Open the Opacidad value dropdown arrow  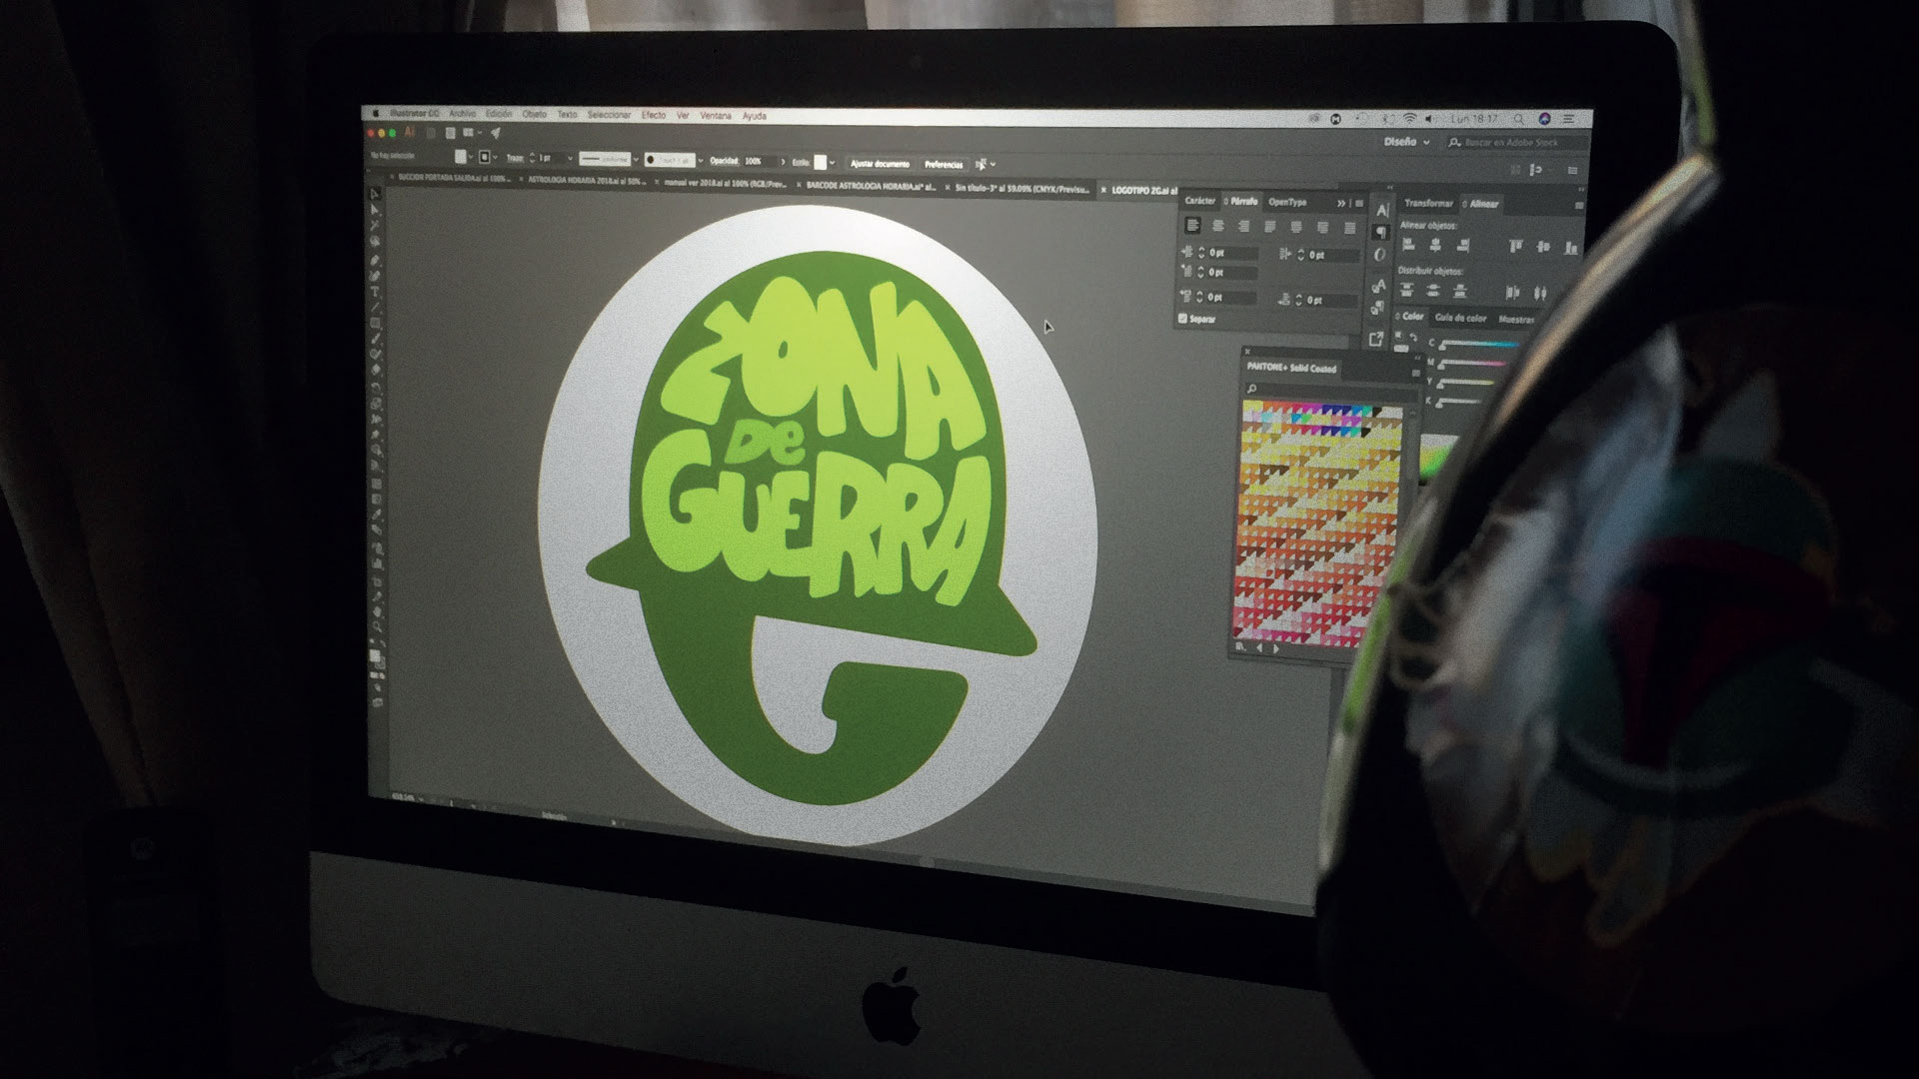[x=783, y=161]
